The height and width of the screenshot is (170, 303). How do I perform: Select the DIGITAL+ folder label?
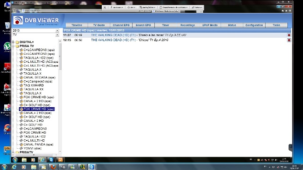point(27,42)
